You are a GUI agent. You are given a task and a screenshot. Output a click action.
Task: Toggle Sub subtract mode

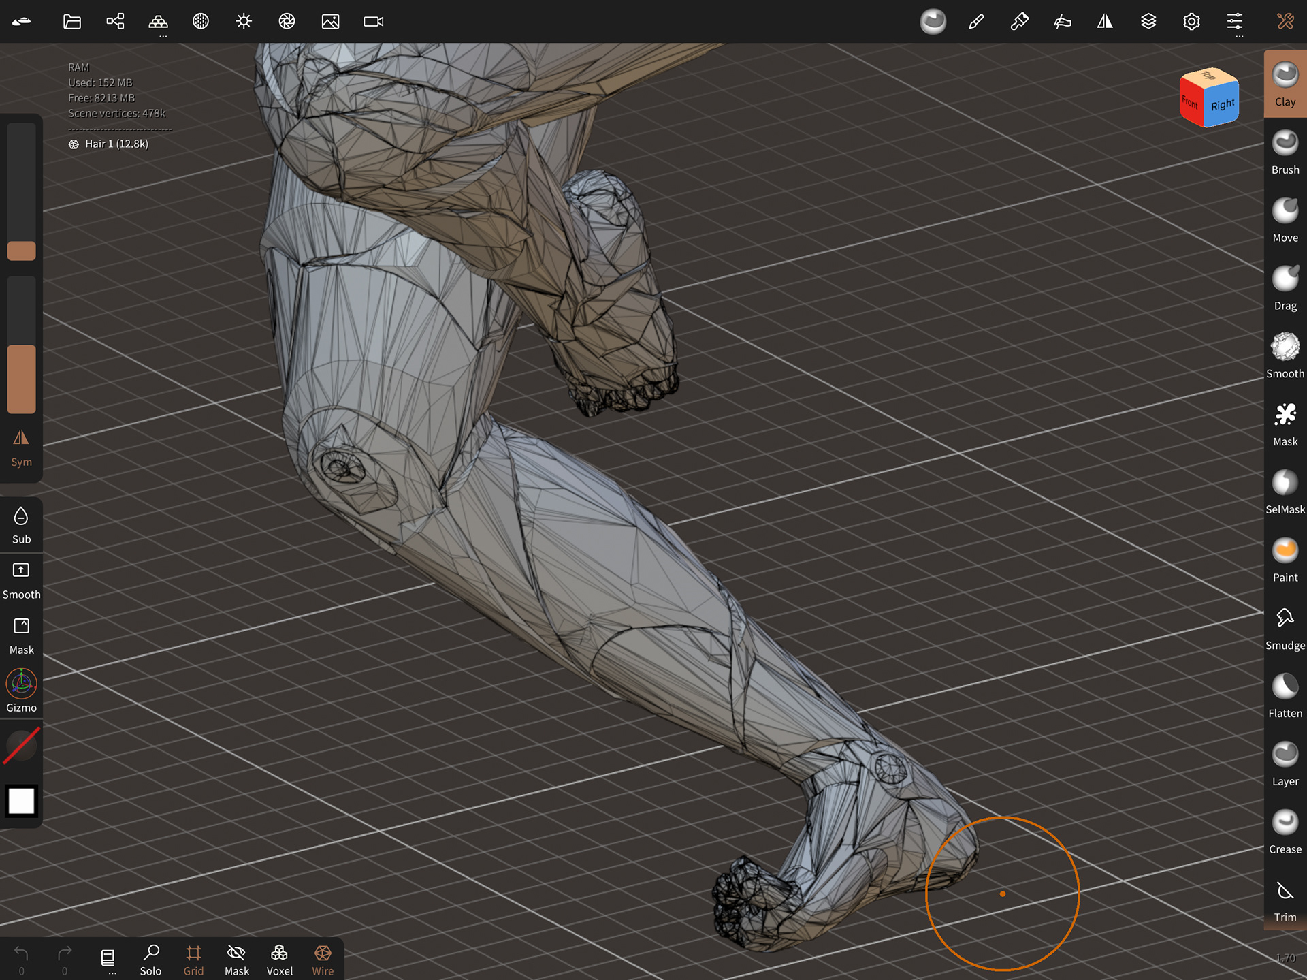click(21, 525)
